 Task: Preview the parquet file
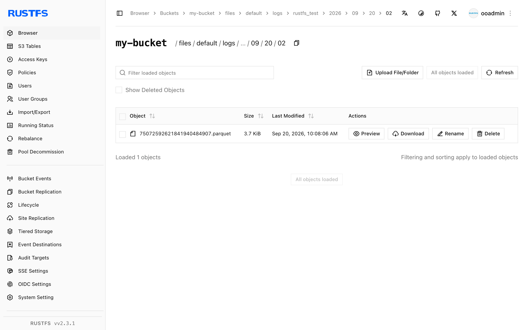point(366,134)
